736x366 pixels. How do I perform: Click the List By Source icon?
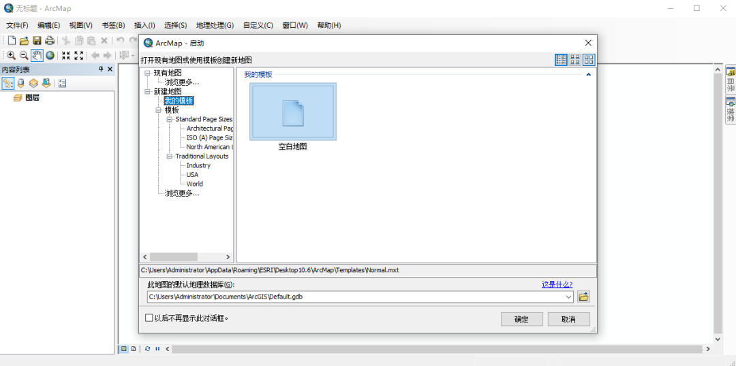(20, 83)
